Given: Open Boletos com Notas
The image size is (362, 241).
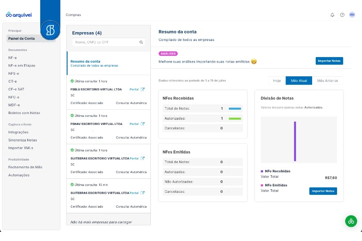Looking at the screenshot, I should point(24,113).
